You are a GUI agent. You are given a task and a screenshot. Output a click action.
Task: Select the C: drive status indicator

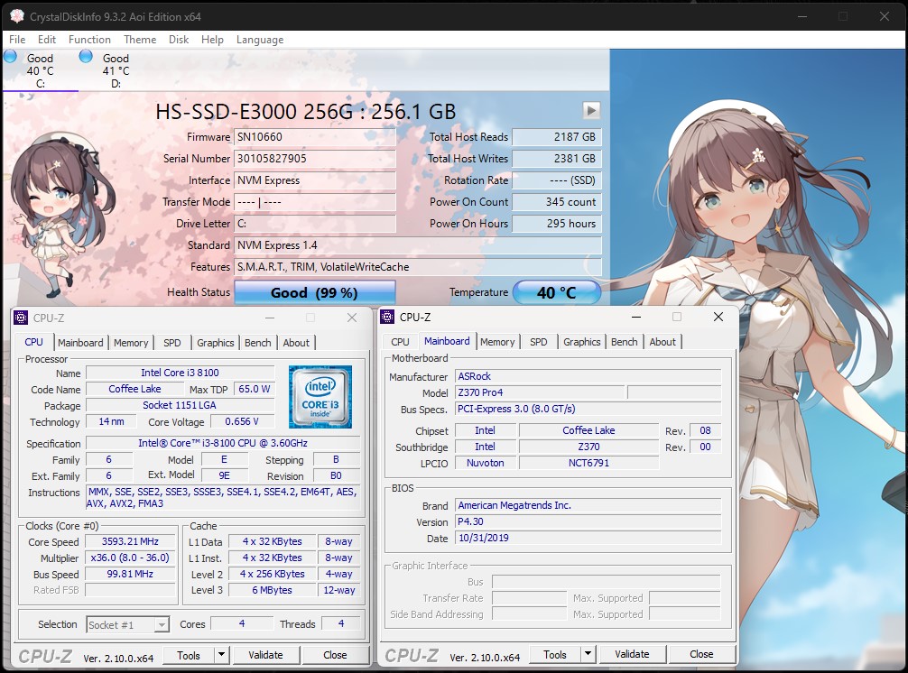tap(40, 70)
